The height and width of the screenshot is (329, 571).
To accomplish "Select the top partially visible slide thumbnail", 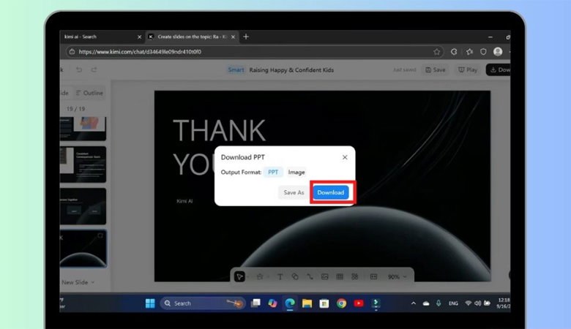I will point(83,129).
